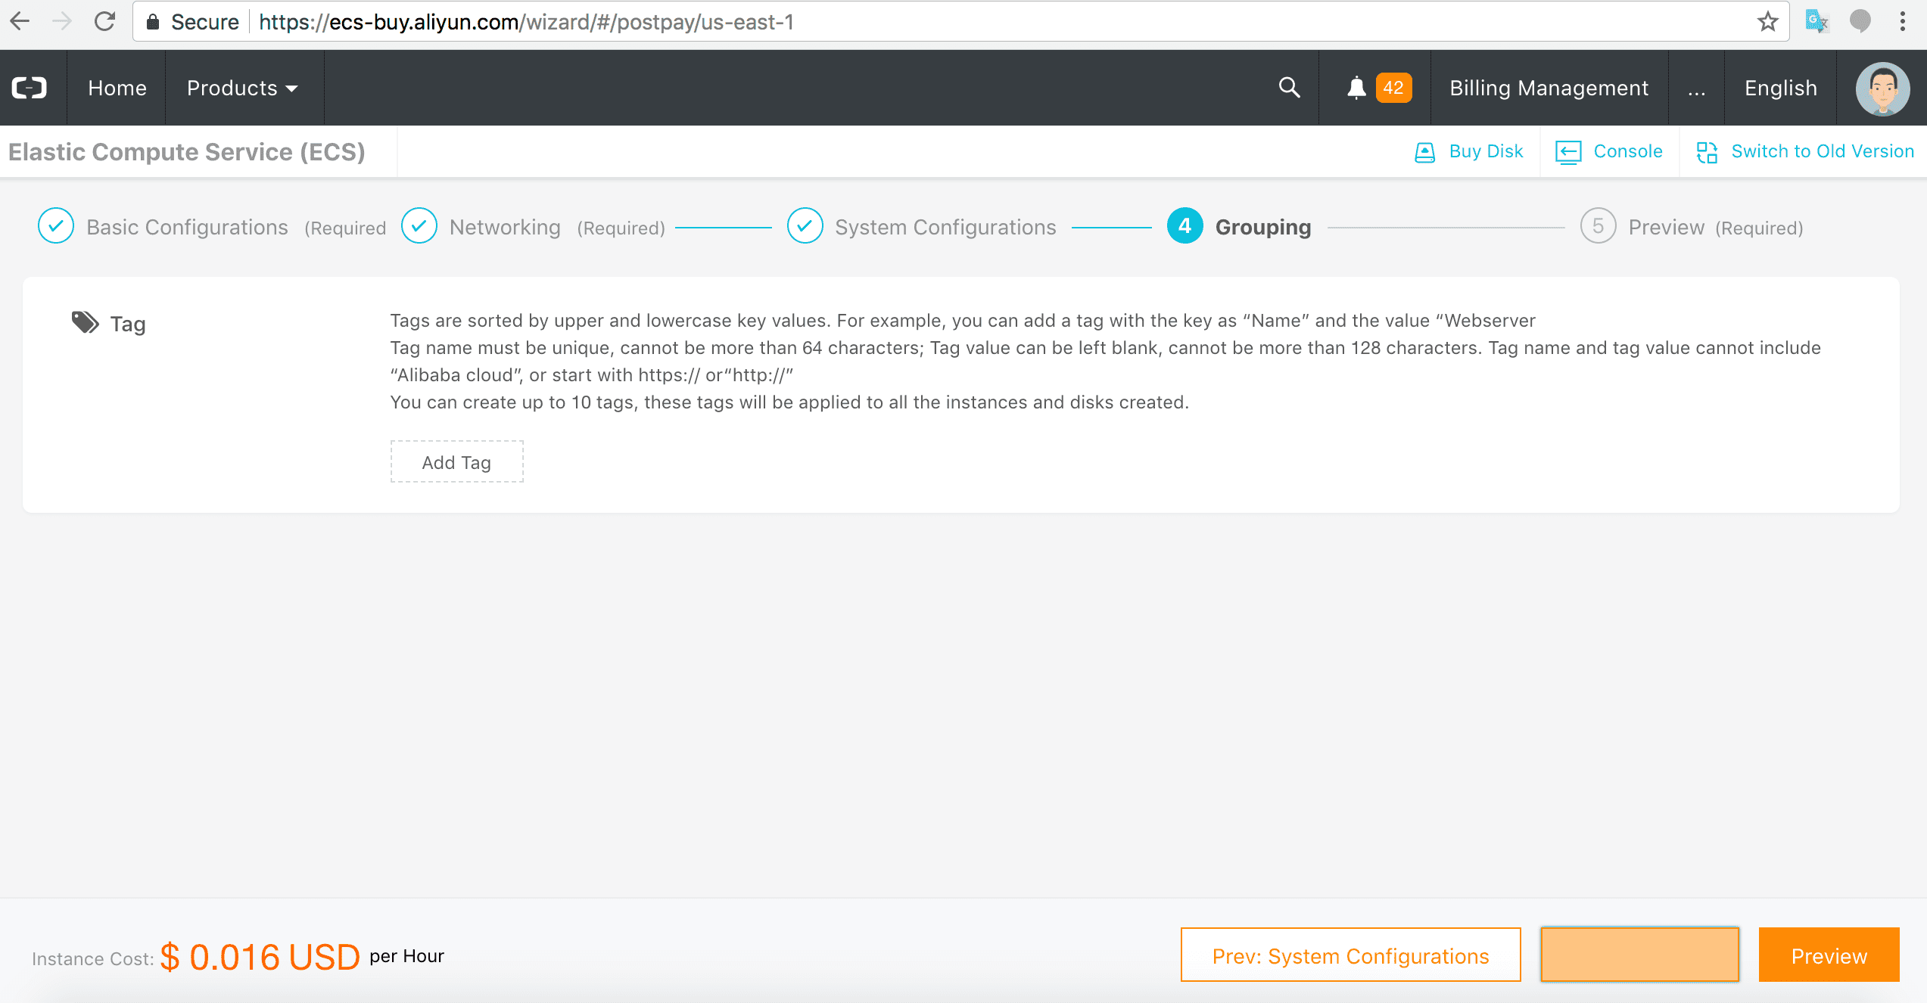Expand the ellipsis more menu

1696,88
